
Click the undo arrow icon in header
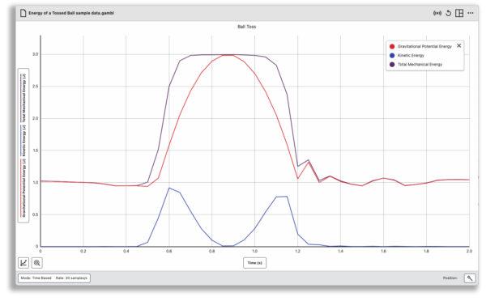448,13
